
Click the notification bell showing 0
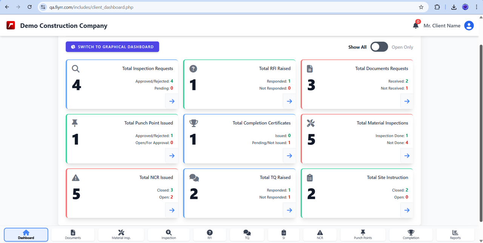click(415, 26)
